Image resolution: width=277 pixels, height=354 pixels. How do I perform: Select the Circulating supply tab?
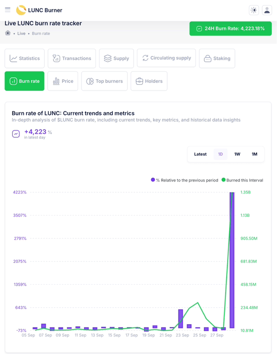tap(166, 58)
